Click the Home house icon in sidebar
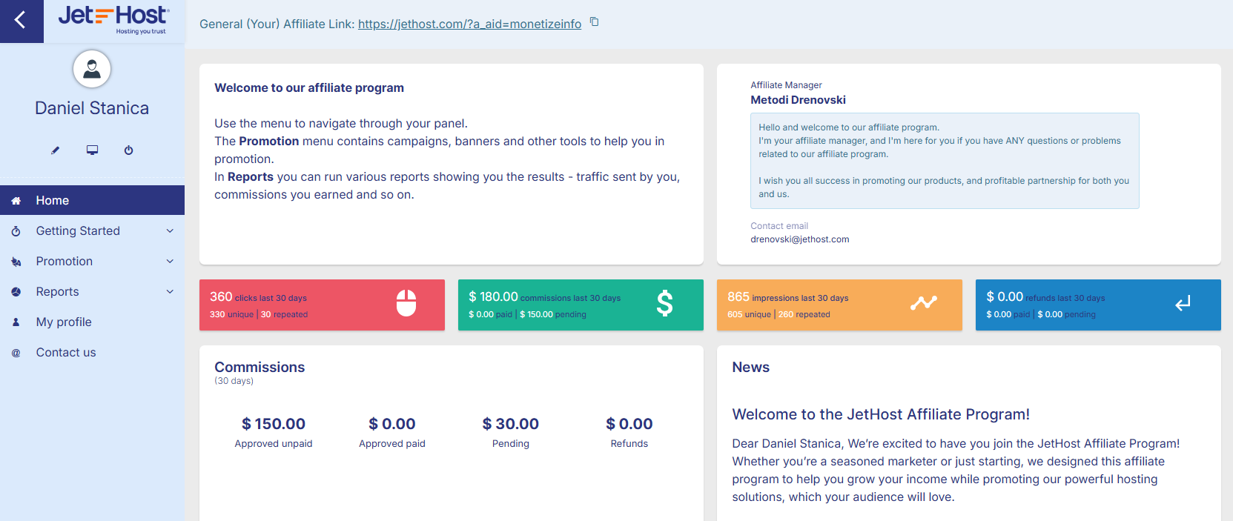 tap(16, 201)
